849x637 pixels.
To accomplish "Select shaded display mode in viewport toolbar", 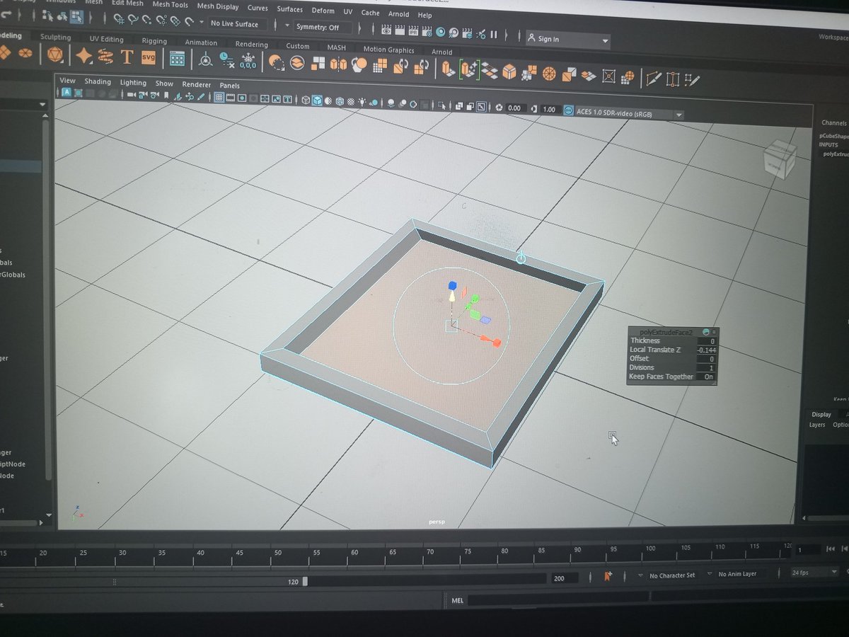I will tap(317, 101).
